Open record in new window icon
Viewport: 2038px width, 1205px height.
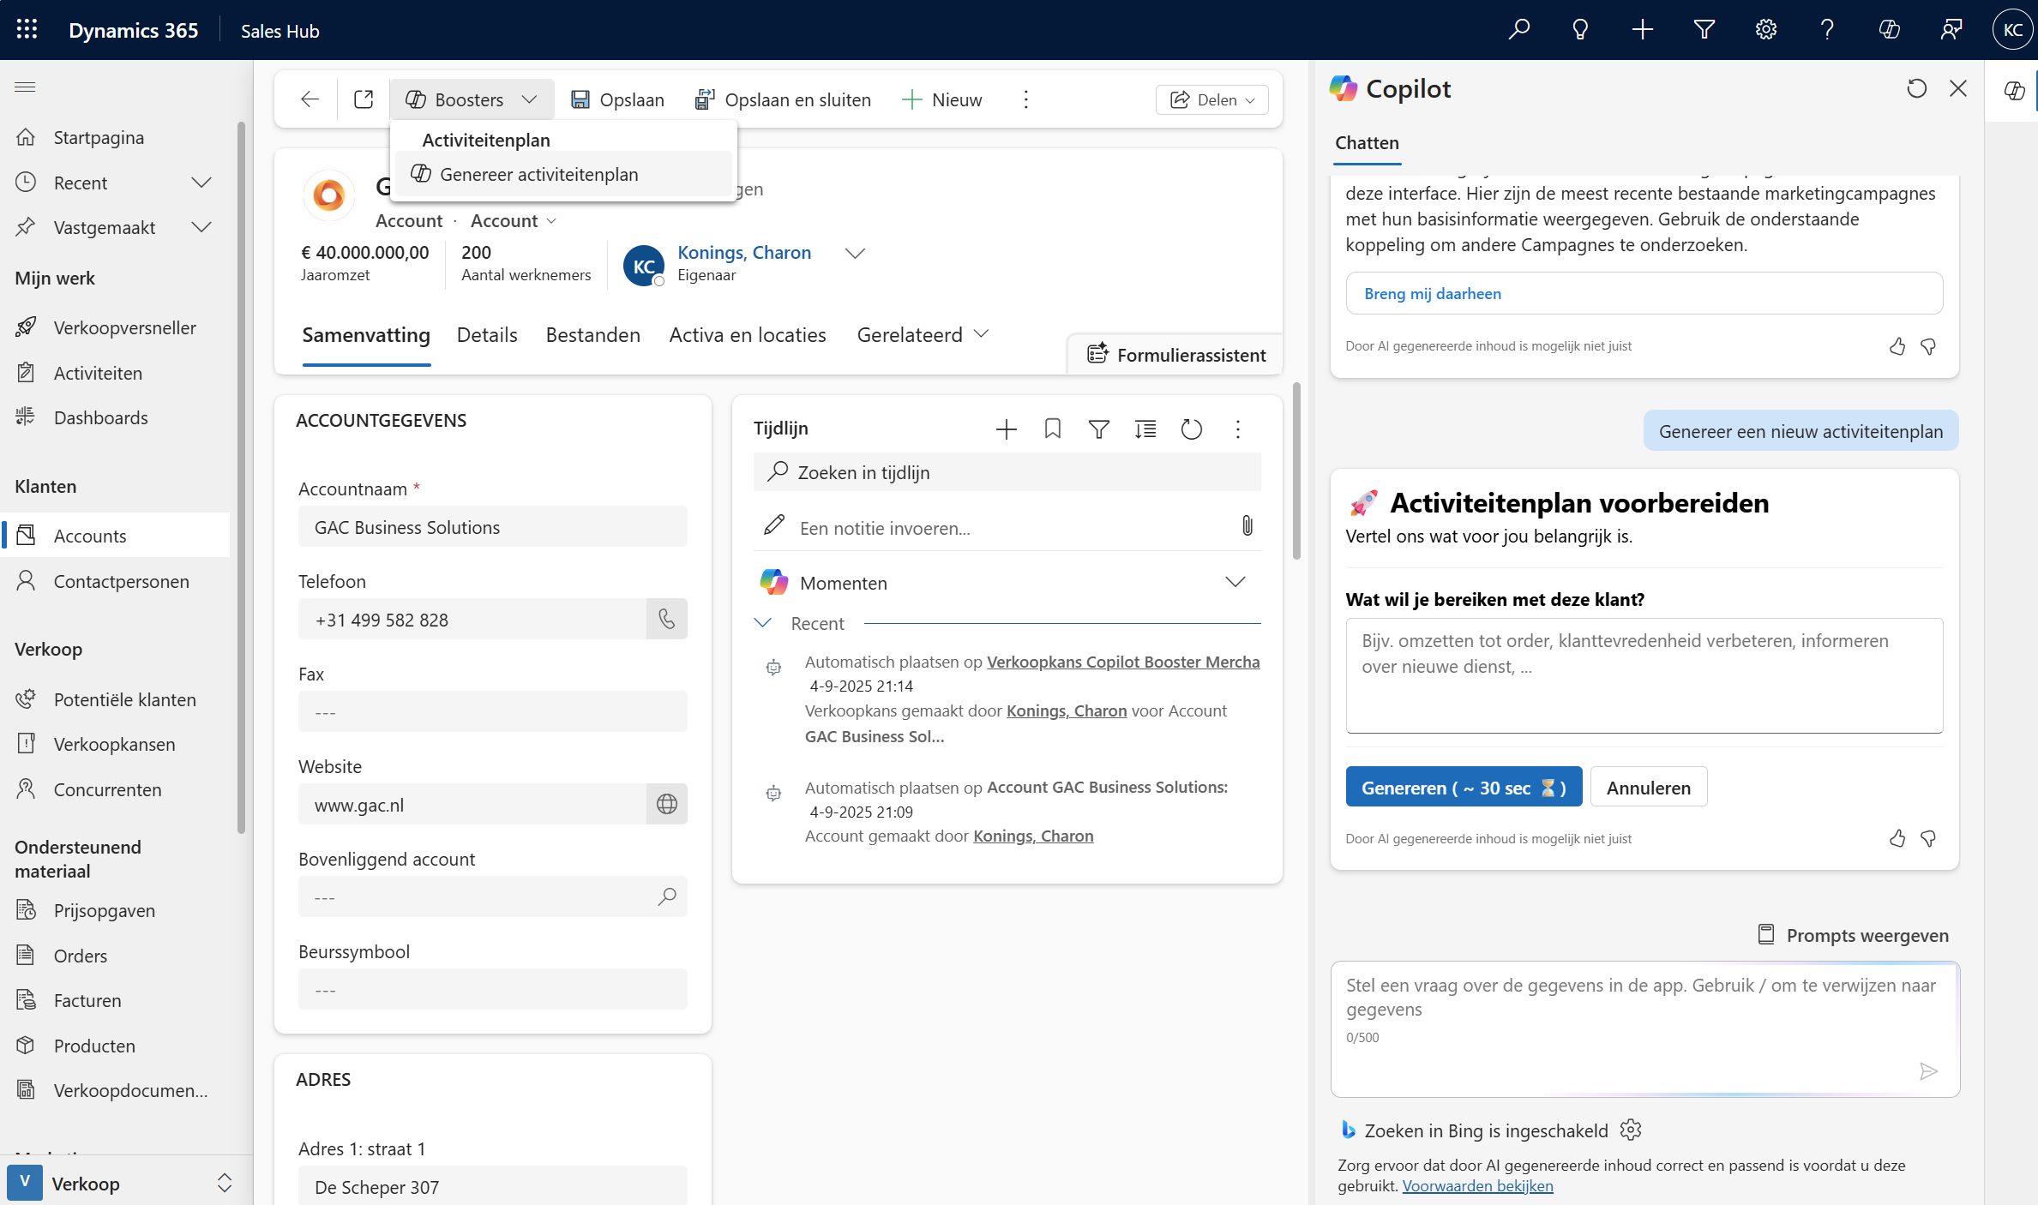[x=364, y=99]
